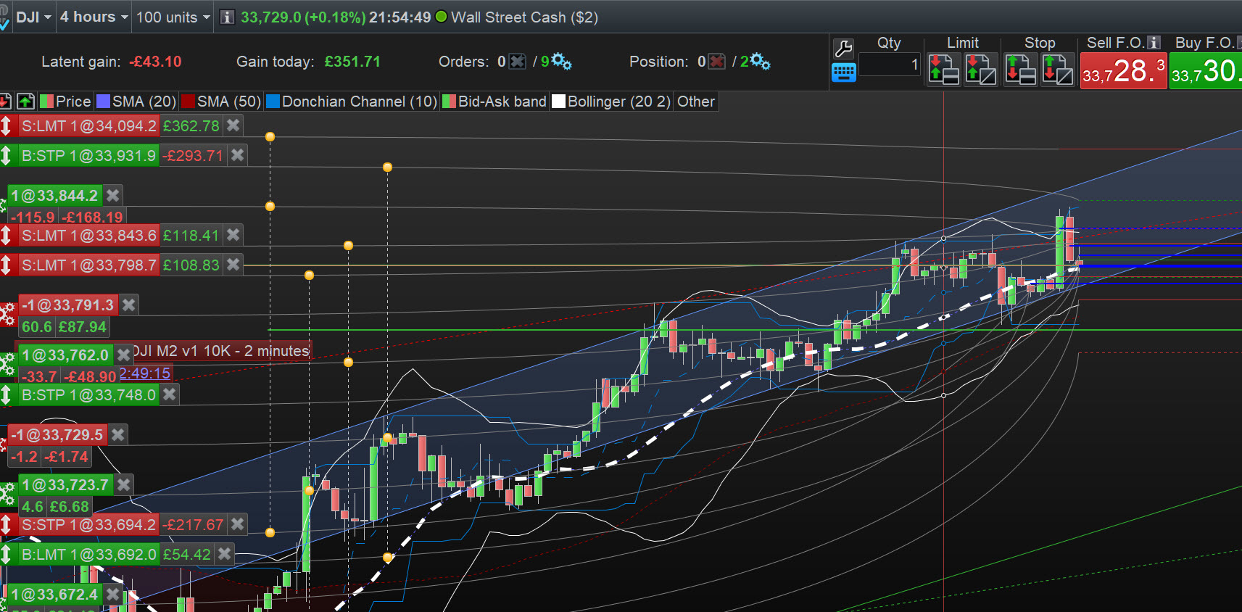The width and height of the screenshot is (1242, 612).
Task: Click the gear icon on 1@33,762.0 position
Action: 7,364
